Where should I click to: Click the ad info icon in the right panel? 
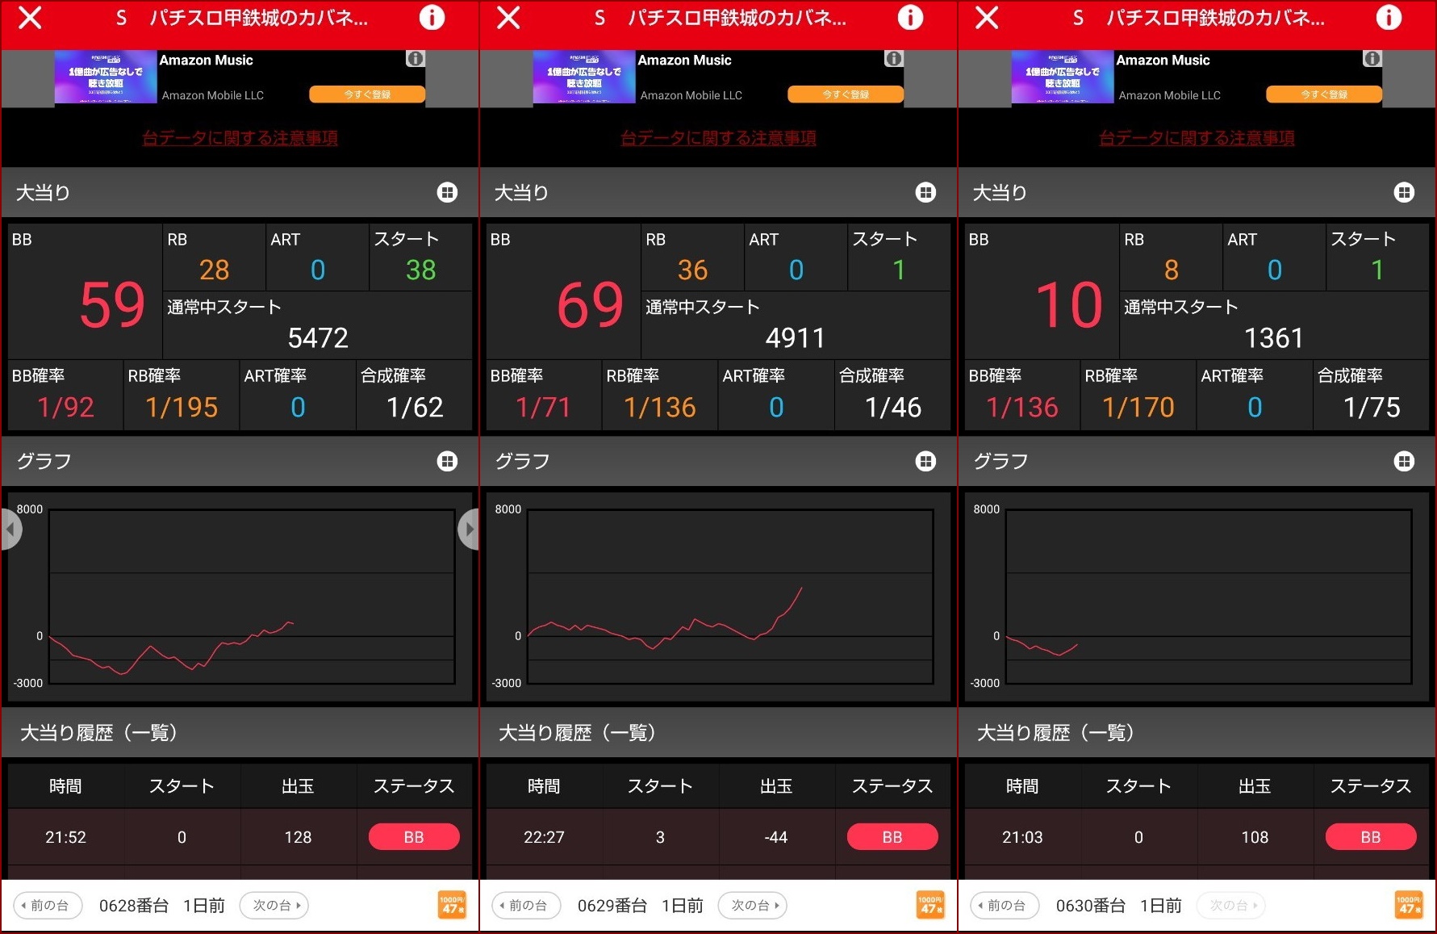pyautogui.click(x=1372, y=58)
